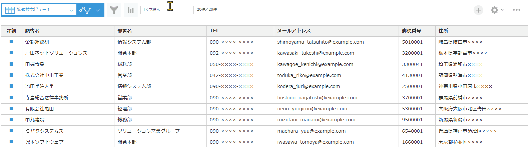This screenshot has height=147, width=528.
Task: Focus the 1文字検索 search field
Action: [x=167, y=10]
